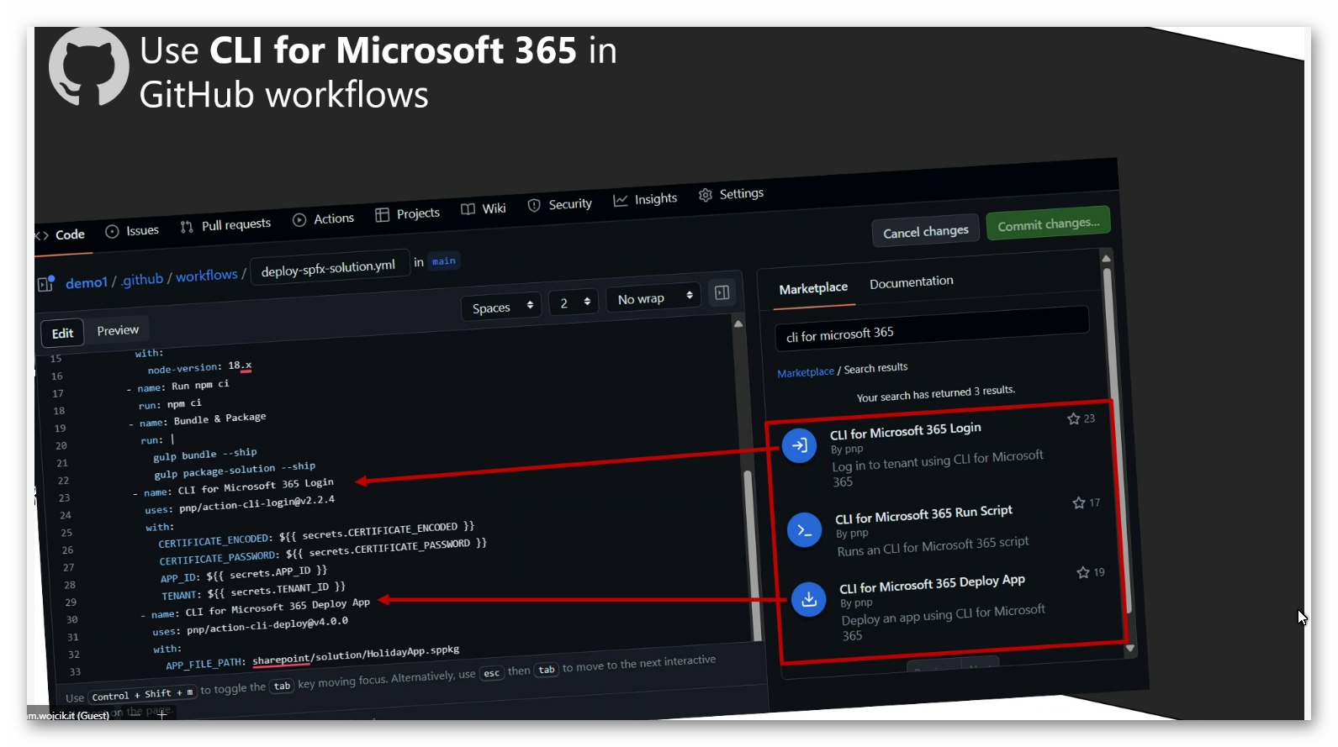Toggle the editor side panel icon
1338x747 pixels.
722,292
